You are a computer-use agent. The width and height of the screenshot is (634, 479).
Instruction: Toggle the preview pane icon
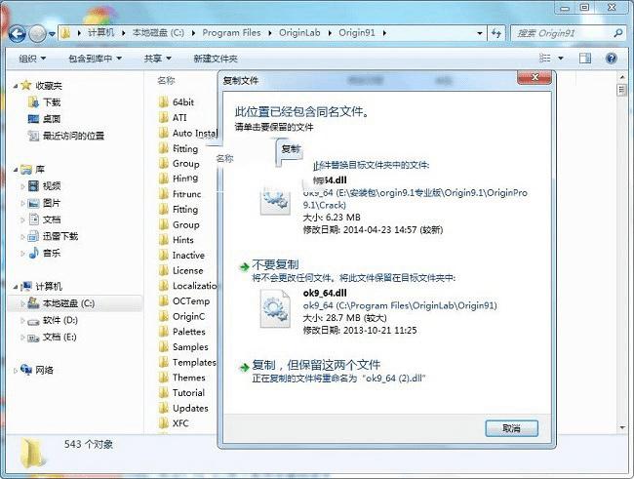click(584, 59)
